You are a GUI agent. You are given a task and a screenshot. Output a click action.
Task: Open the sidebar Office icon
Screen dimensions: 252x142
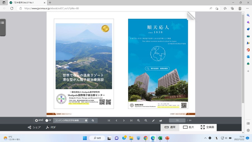pos(248,50)
